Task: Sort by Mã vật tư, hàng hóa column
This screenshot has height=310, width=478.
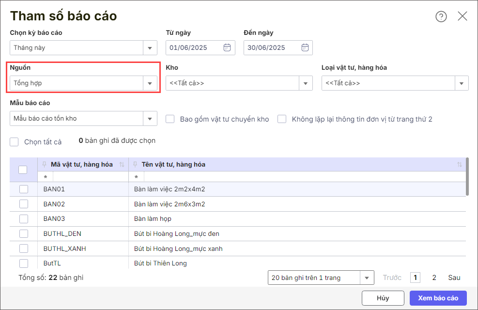Action: pos(122,165)
